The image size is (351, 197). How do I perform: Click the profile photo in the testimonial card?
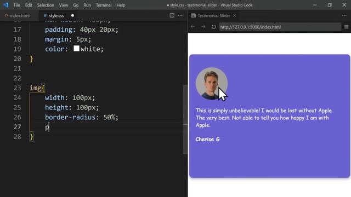click(212, 84)
